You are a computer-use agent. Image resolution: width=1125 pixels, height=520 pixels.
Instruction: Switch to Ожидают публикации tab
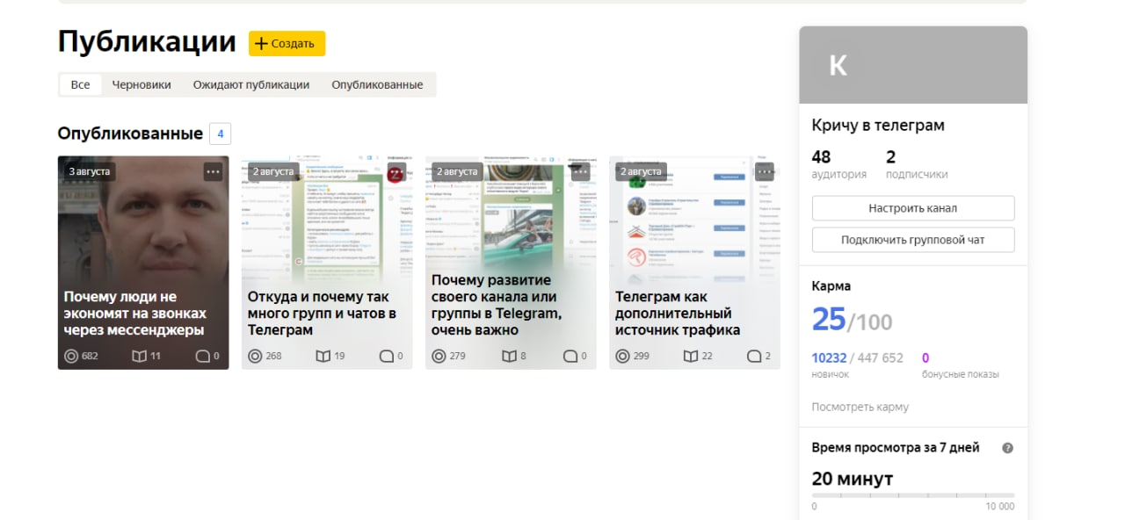click(x=251, y=84)
